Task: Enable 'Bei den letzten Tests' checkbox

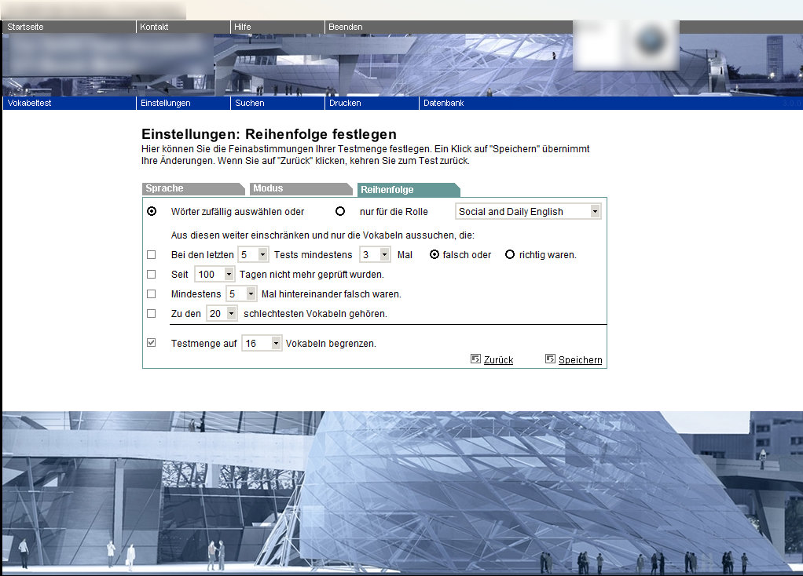Action: point(152,254)
